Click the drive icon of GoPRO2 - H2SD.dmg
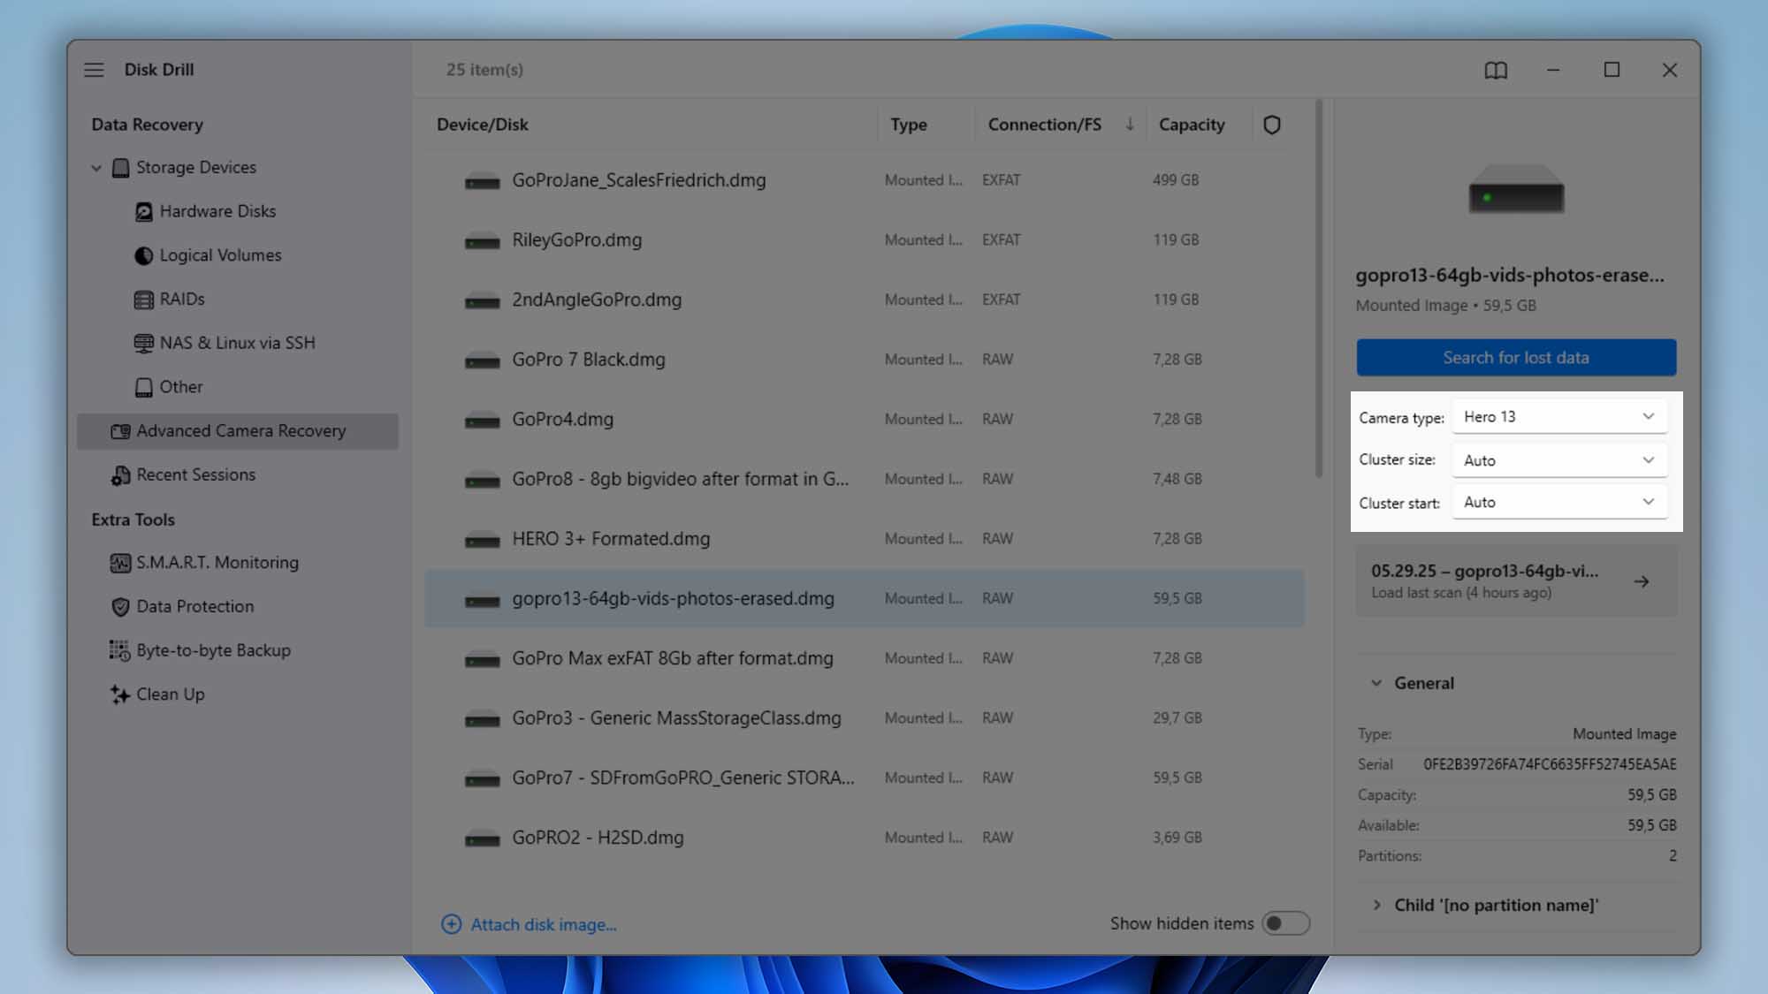Screen dimensions: 1768x994 (x=483, y=838)
